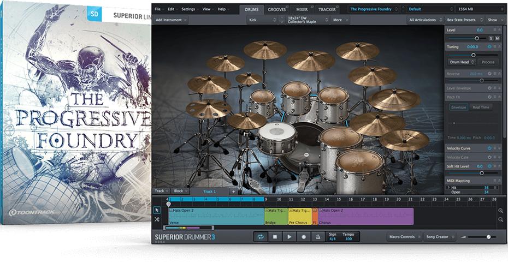Click the Macro Controls button
Screen dimensions: 508x263
404,237
